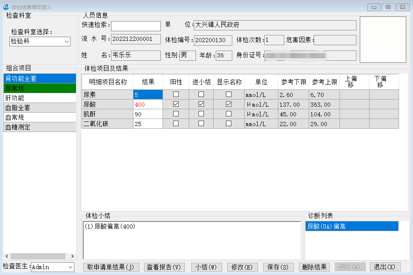The image size is (413, 275).
Task: Click the right arrow of the 组合项目 scrollbar
Action: click(73, 256)
